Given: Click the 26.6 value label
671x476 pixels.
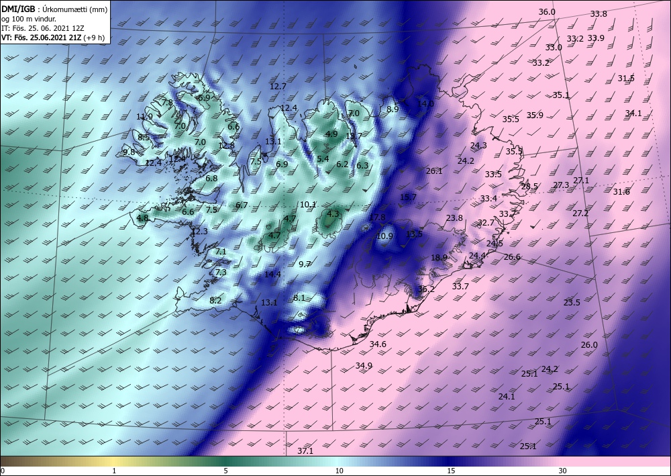Looking at the screenshot, I should pyautogui.click(x=512, y=257).
